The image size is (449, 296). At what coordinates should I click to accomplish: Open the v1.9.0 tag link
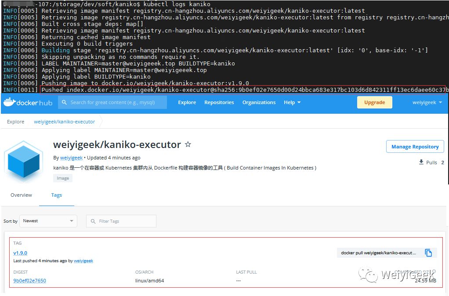coord(20,253)
